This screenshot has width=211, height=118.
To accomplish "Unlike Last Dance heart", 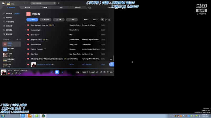I will 28,35.
